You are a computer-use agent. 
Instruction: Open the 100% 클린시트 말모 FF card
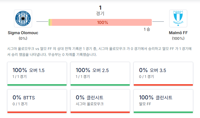(163, 101)
